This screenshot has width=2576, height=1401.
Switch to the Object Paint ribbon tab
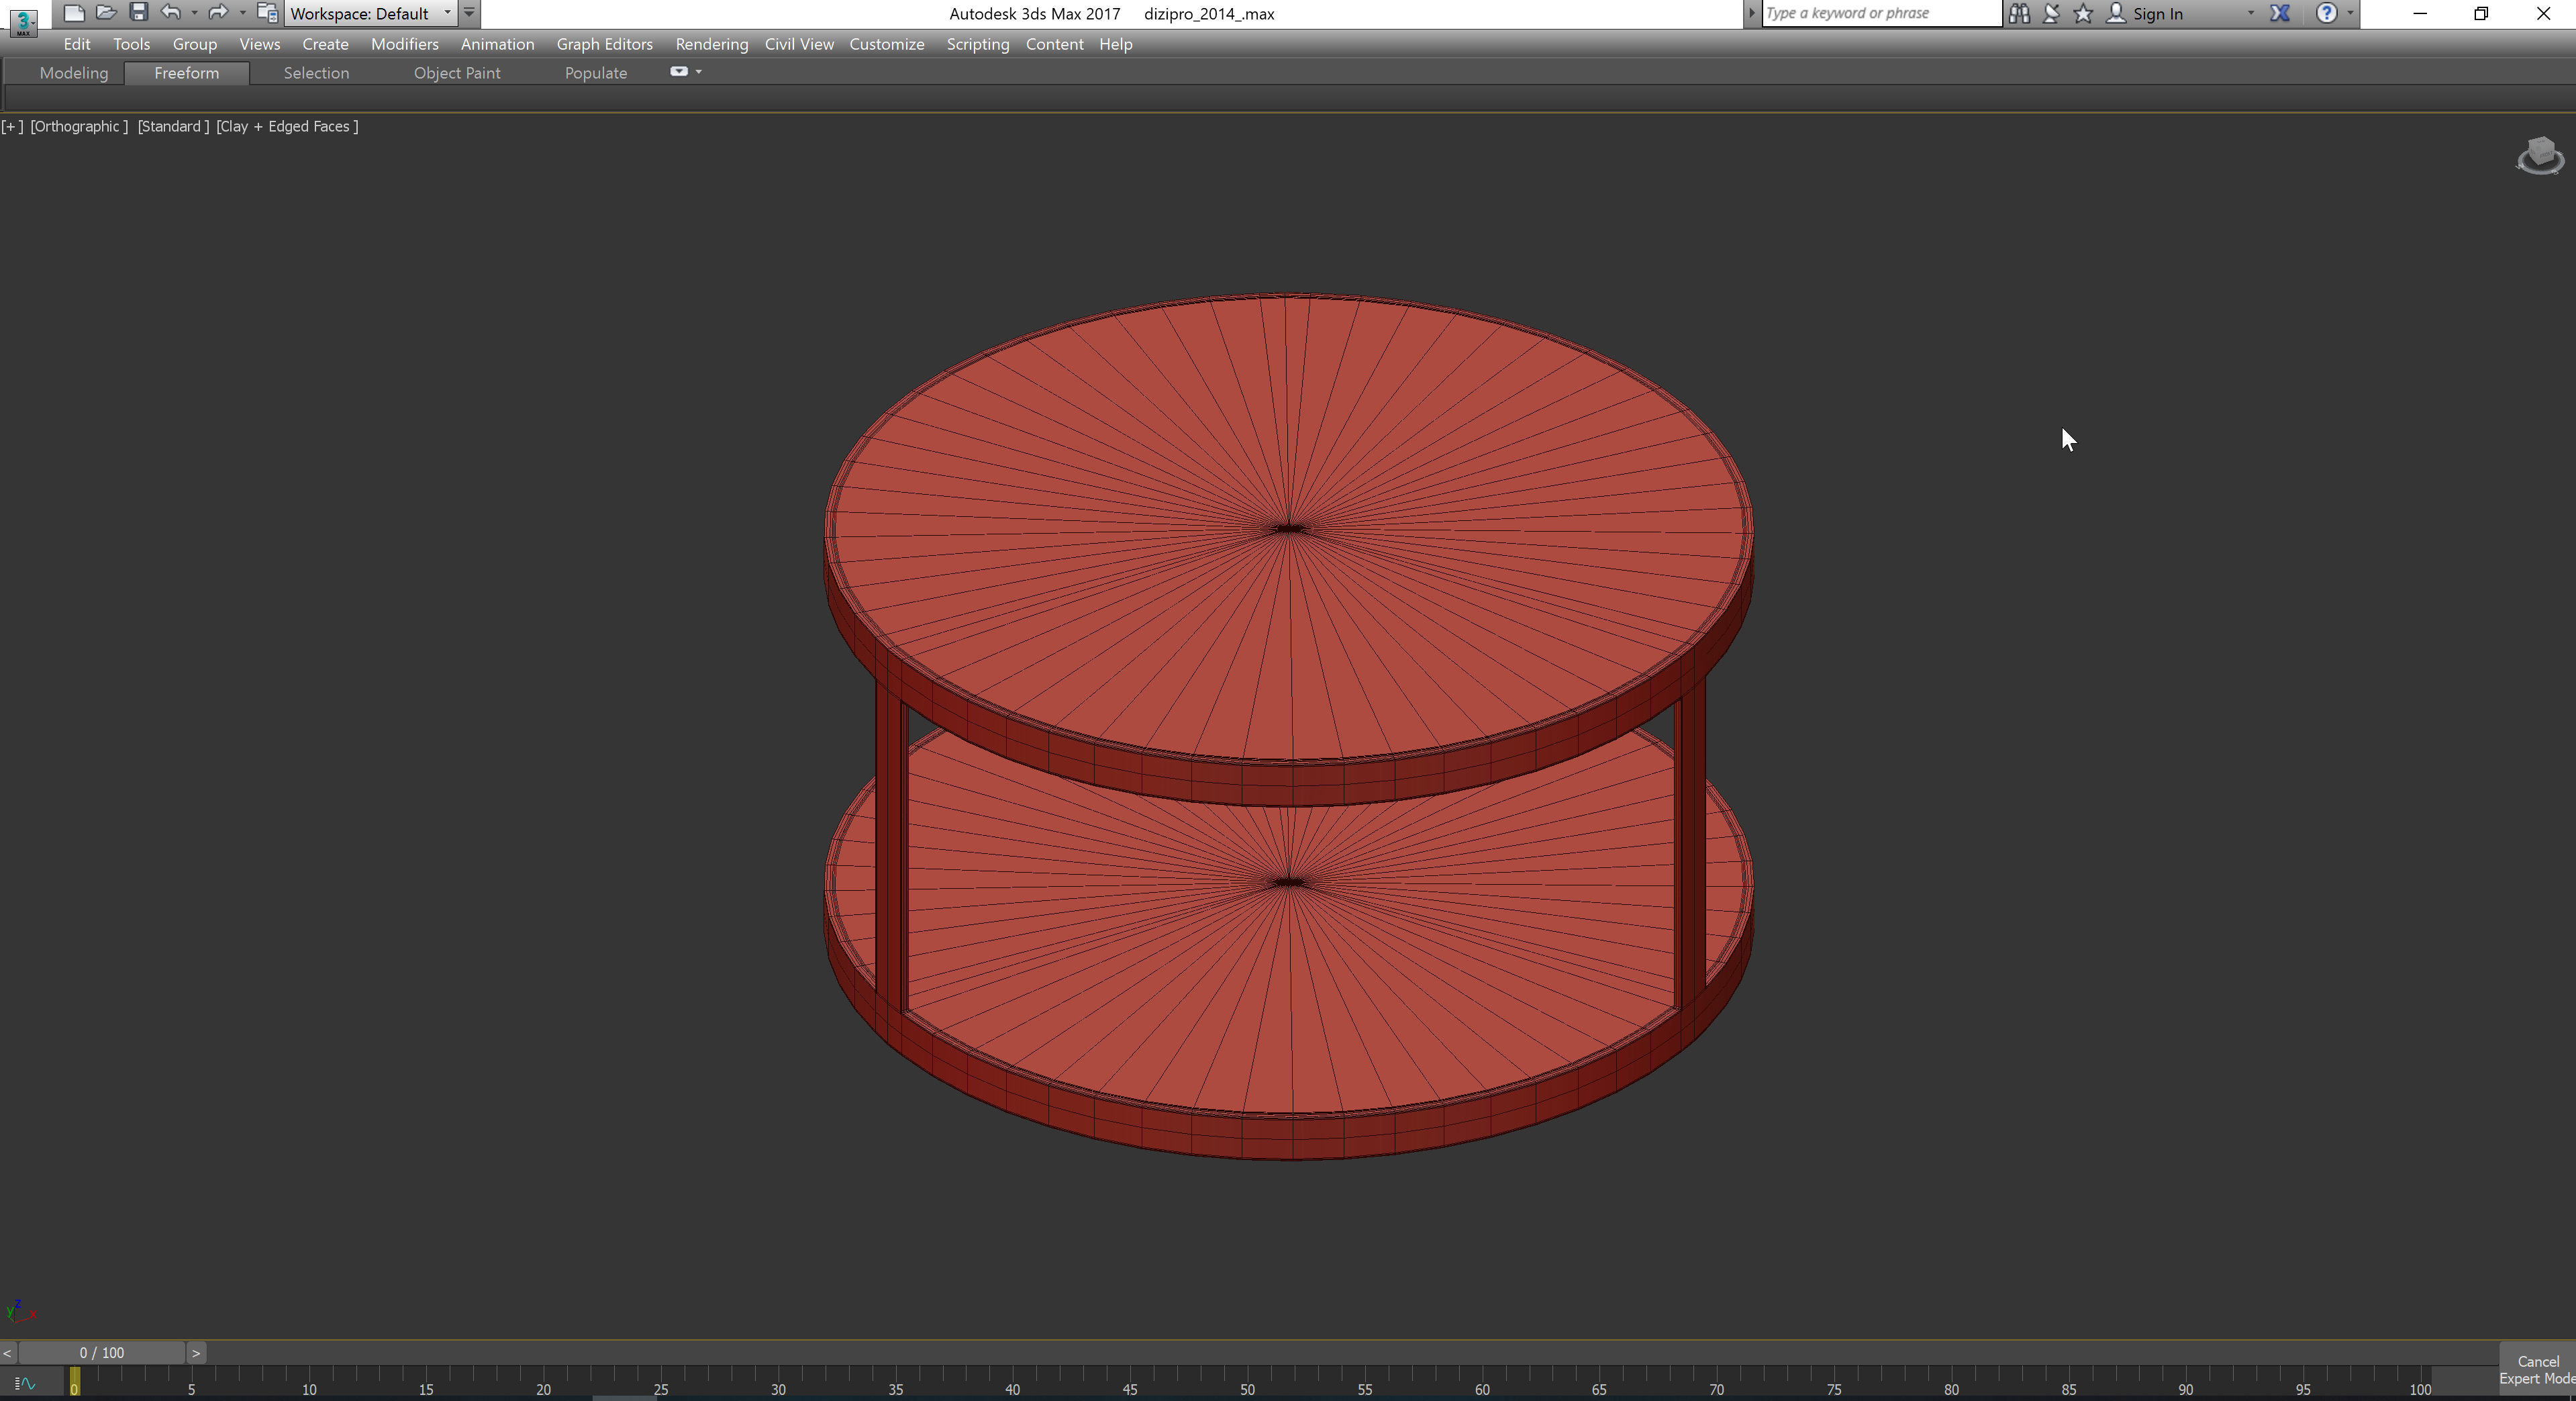click(x=457, y=73)
